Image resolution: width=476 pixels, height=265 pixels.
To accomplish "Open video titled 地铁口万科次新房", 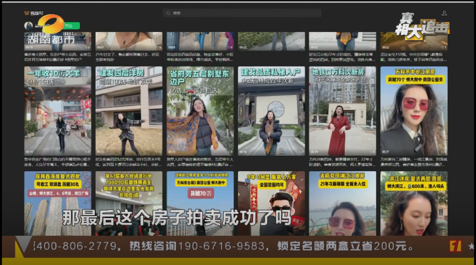I will coord(343,111).
